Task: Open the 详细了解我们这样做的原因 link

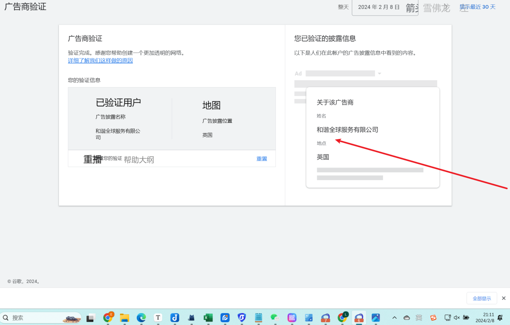Action: pos(100,60)
